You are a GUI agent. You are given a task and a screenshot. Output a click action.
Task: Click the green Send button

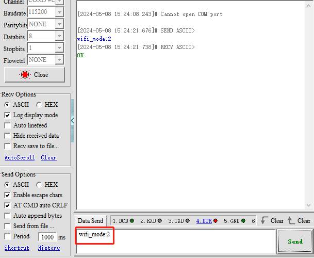click(295, 241)
